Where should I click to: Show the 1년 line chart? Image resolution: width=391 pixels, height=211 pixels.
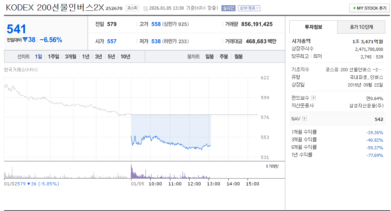[86, 56]
